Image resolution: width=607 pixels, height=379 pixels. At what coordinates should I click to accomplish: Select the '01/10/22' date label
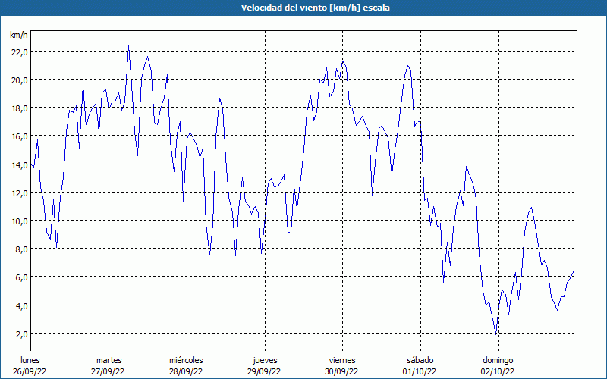[x=420, y=371]
